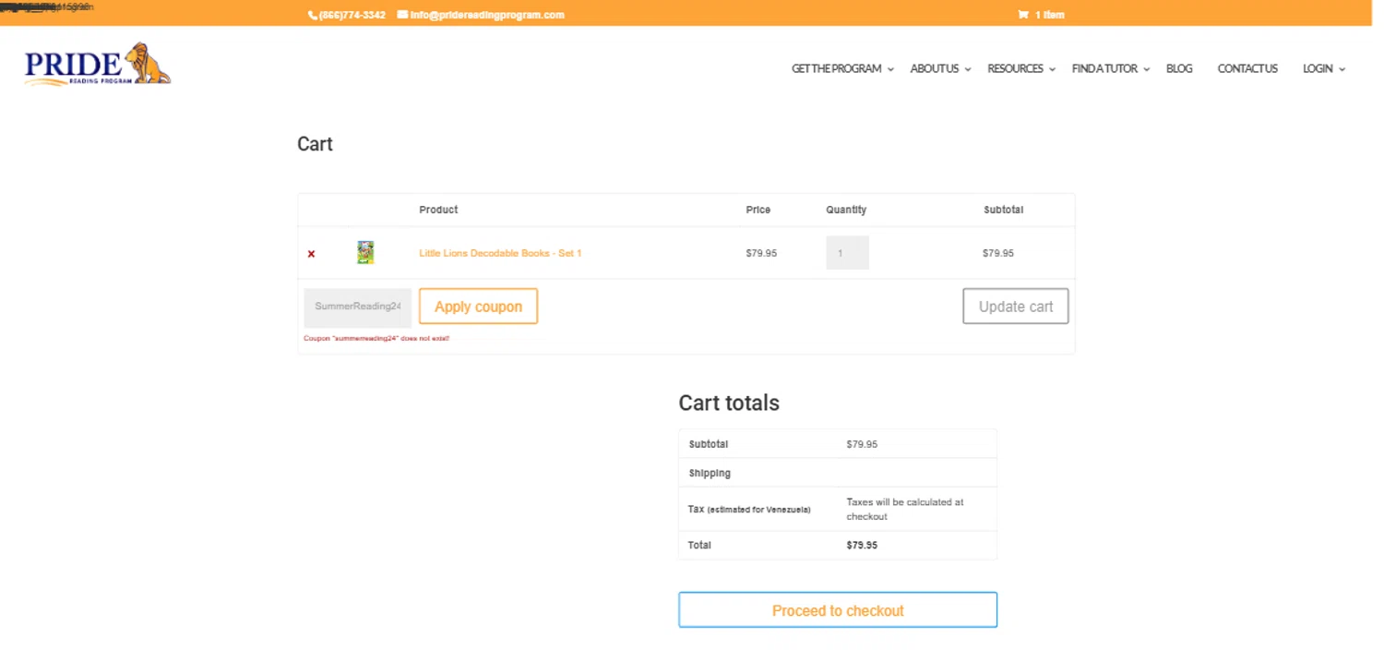Click the bold Total amount $79.95
Image resolution: width=1384 pixels, height=662 pixels.
862,546
